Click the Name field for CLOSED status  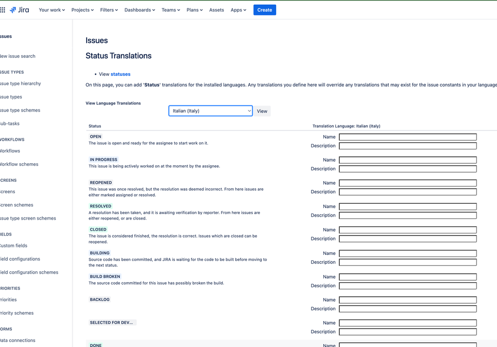click(x=407, y=230)
